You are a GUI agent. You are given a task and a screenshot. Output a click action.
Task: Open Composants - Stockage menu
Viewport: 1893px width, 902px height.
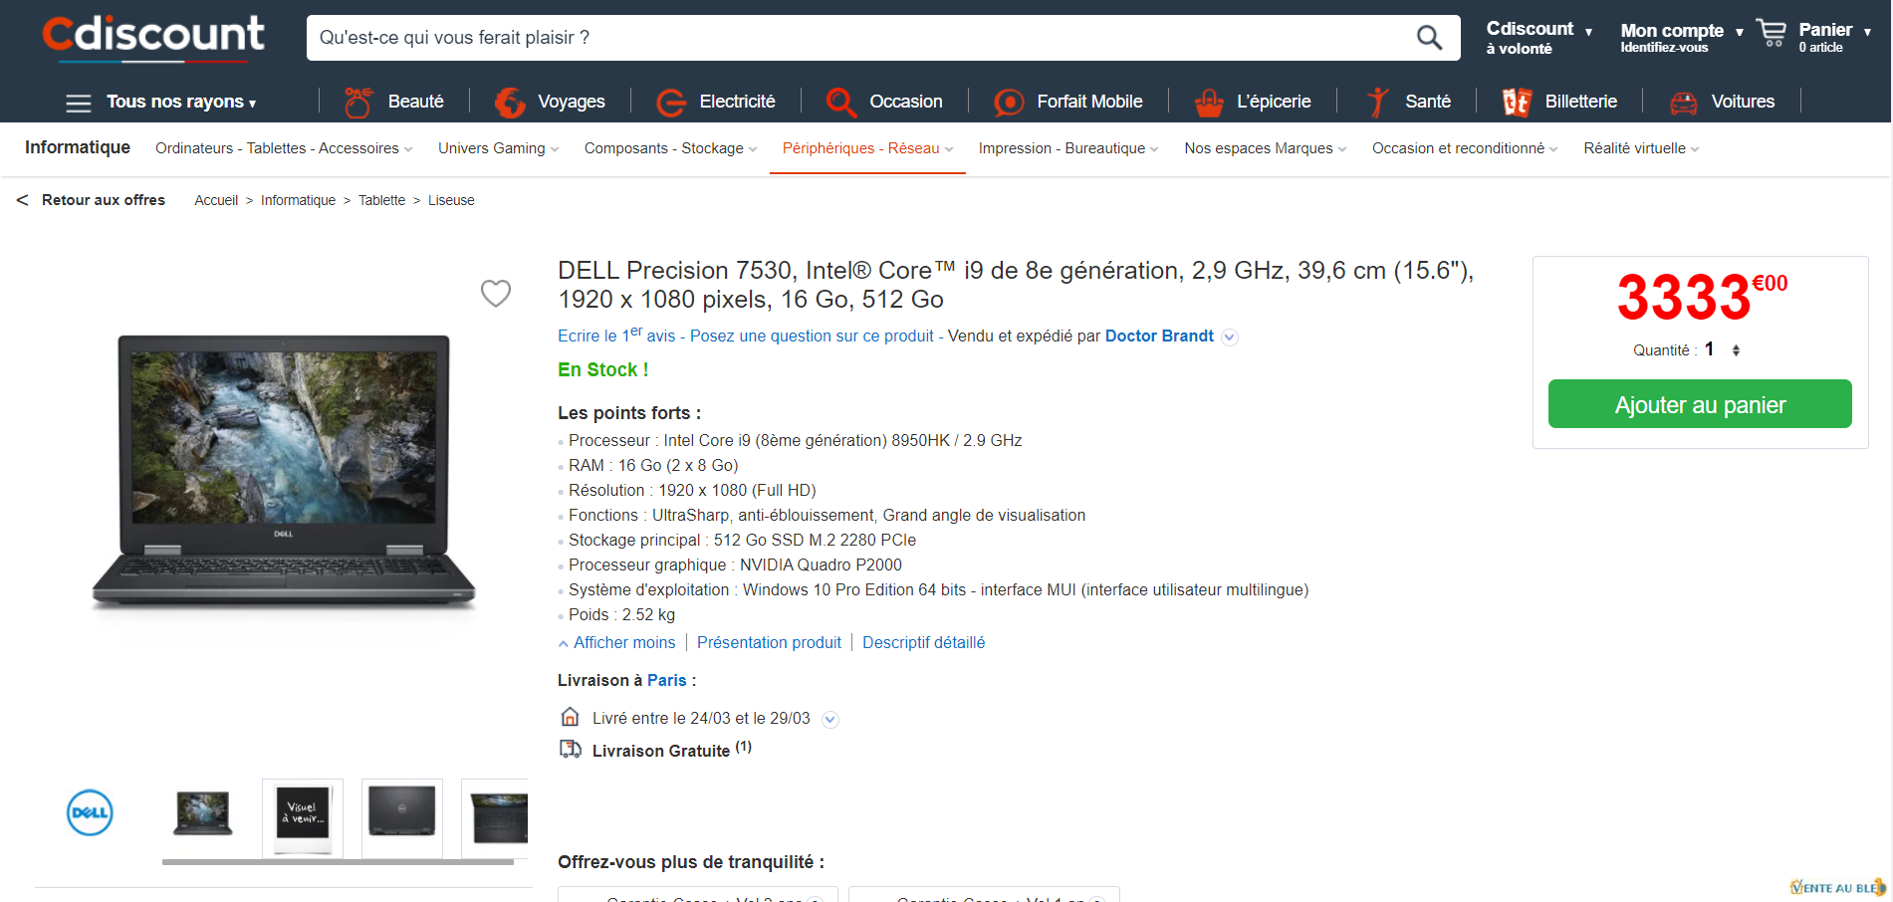click(671, 148)
